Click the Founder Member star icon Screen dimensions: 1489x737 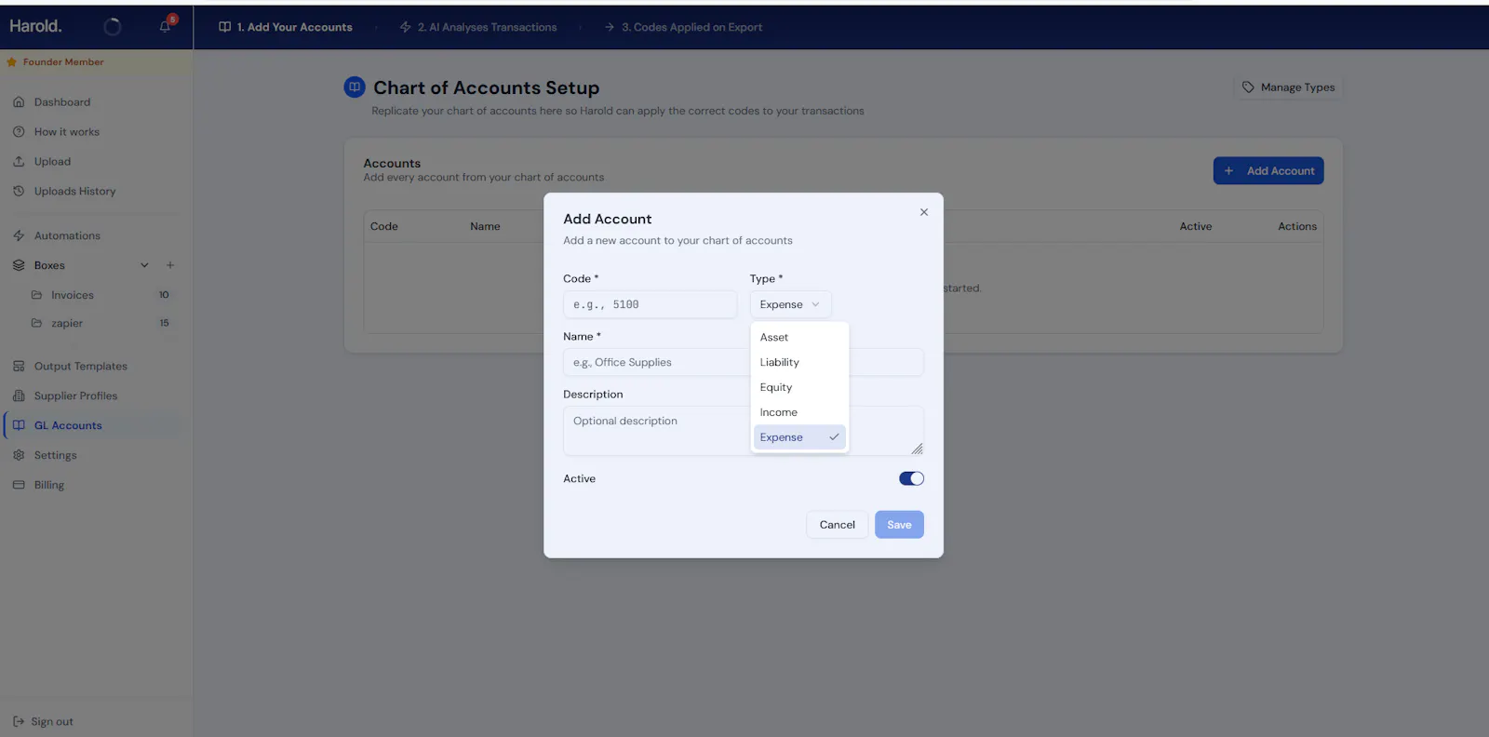pyautogui.click(x=12, y=62)
